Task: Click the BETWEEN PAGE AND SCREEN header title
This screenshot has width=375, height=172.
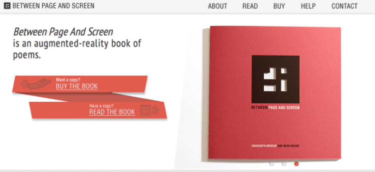Action: [53, 6]
